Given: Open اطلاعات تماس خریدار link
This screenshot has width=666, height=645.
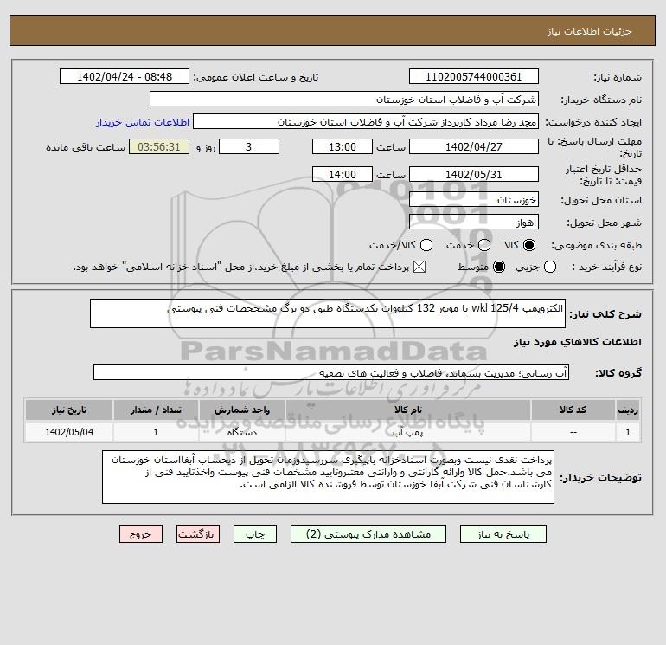Looking at the screenshot, I should pyautogui.click(x=143, y=122).
